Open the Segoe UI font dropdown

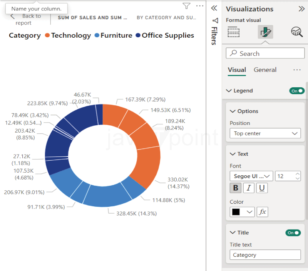[251, 176]
